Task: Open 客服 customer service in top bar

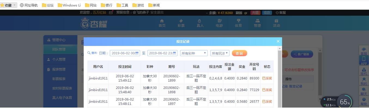Action: pos(281,13)
